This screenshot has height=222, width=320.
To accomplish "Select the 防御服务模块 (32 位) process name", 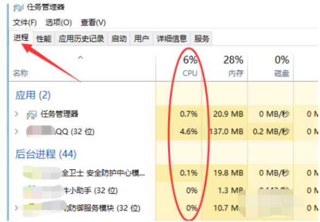I will coord(102,208).
